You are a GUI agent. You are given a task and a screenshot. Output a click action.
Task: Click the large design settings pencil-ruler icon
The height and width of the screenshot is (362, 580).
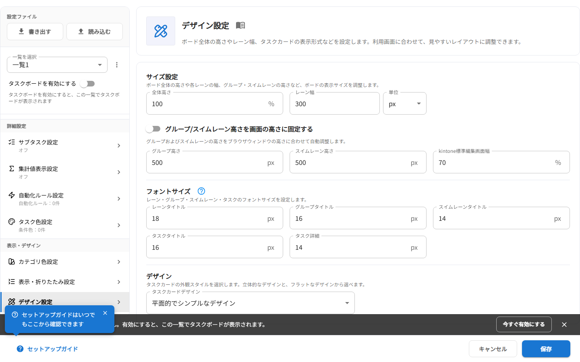161,31
